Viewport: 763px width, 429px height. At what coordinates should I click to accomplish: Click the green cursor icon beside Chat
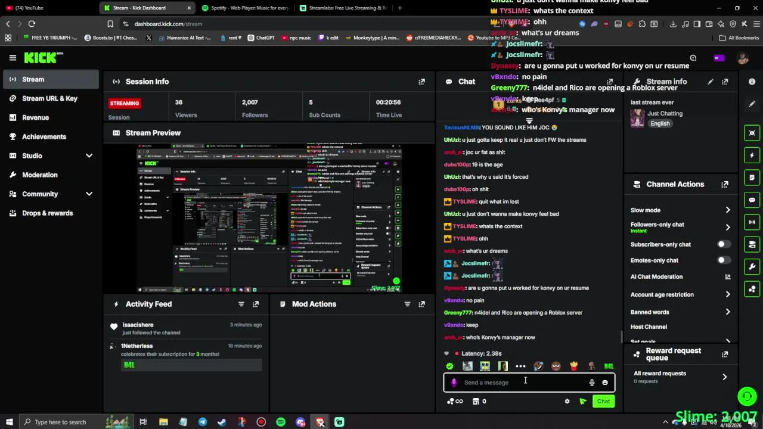point(583,402)
